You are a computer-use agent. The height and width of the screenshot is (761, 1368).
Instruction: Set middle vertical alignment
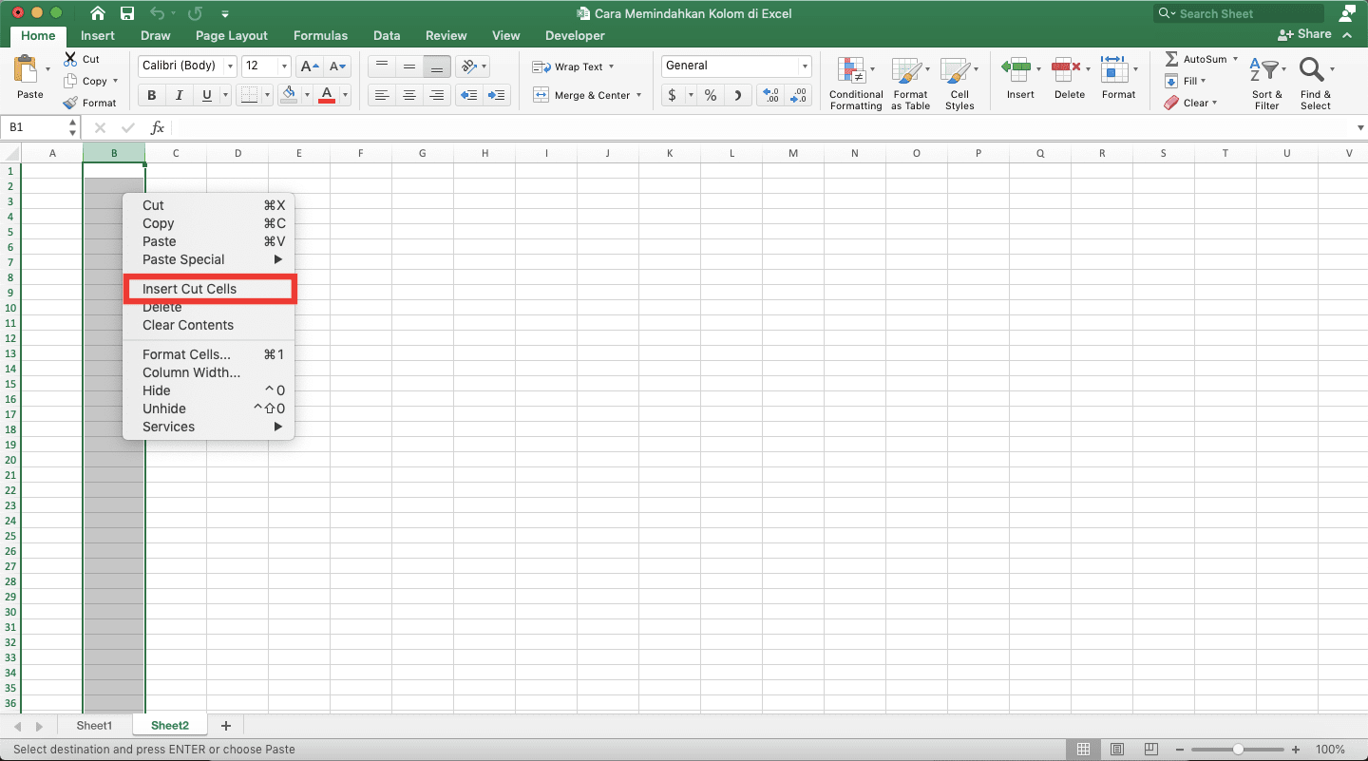tap(409, 67)
